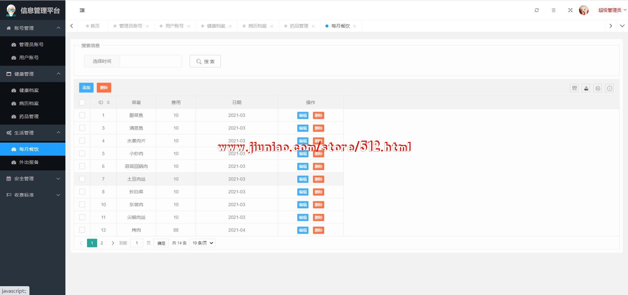Click the 搜索 button
Viewport: 628px width, 295px height.
click(x=205, y=61)
